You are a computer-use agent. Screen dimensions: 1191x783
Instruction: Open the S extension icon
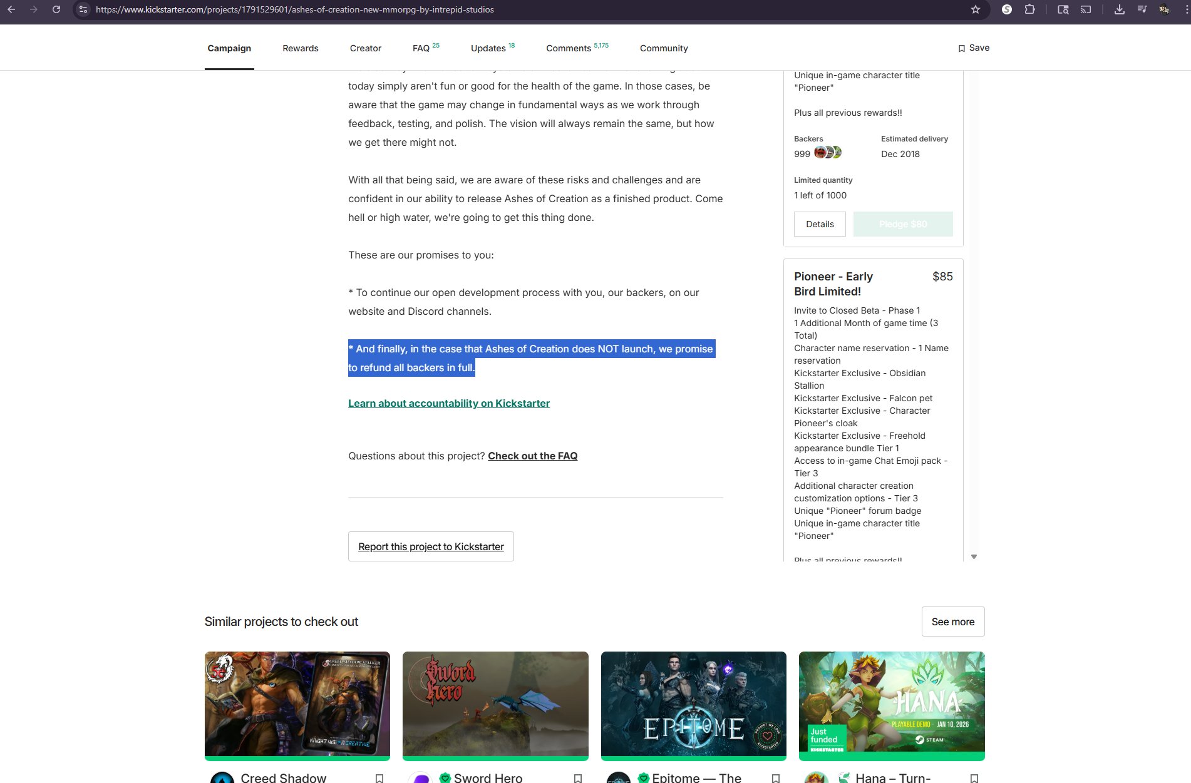[1007, 9]
